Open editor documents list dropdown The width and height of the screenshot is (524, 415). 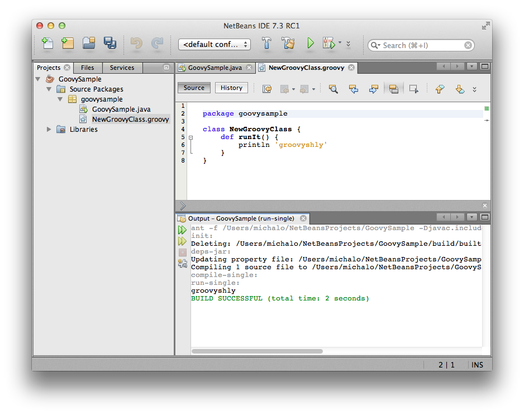tap(471, 66)
